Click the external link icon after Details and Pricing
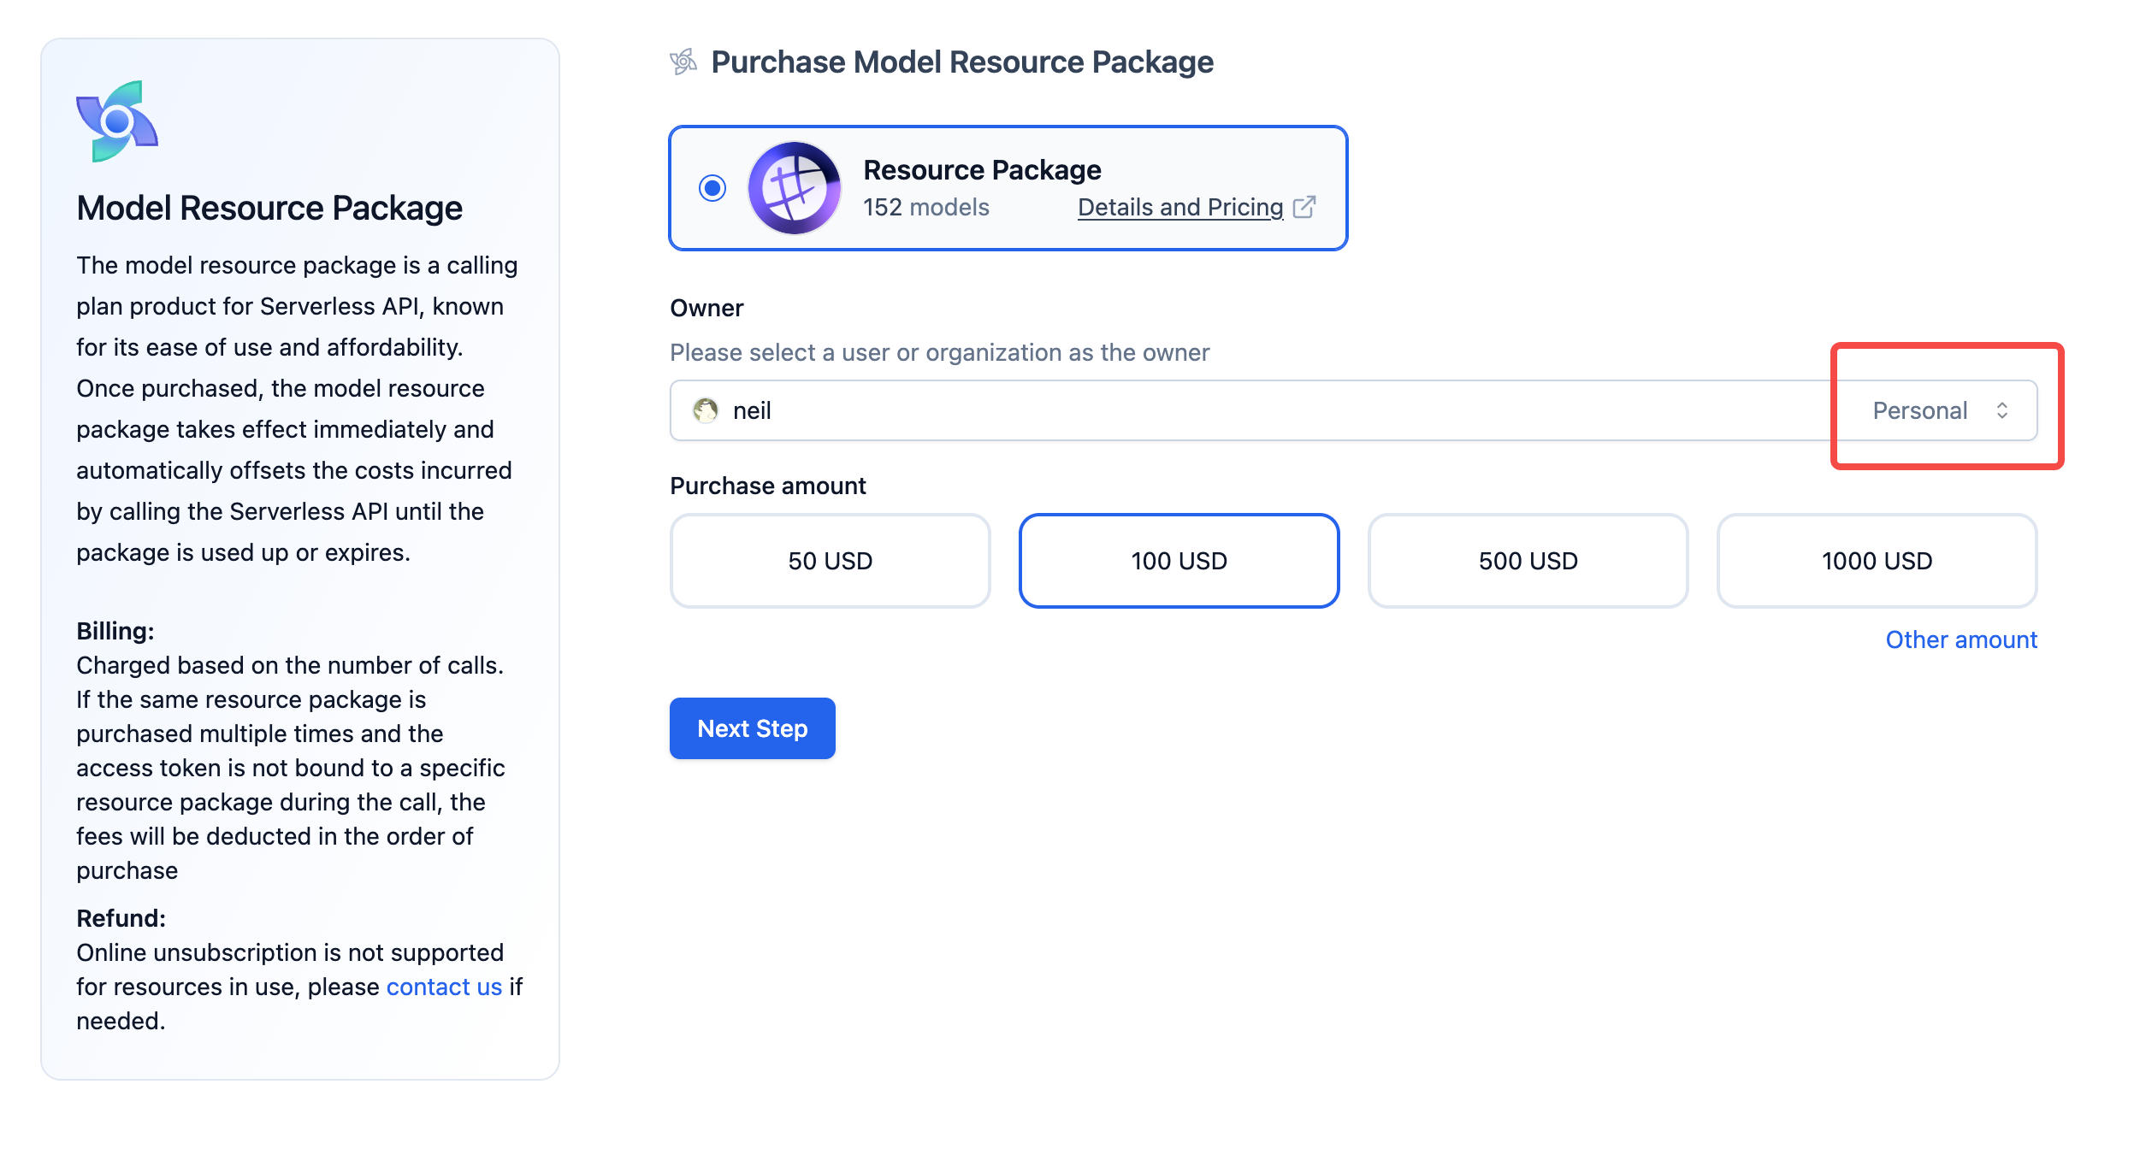 pos(1304,207)
